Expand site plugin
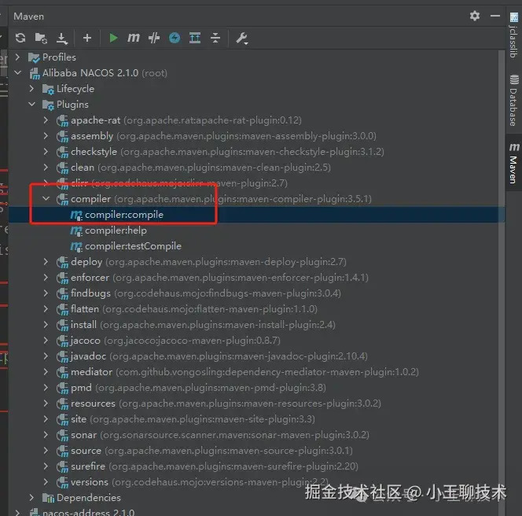The height and width of the screenshot is (516, 522). (x=46, y=419)
